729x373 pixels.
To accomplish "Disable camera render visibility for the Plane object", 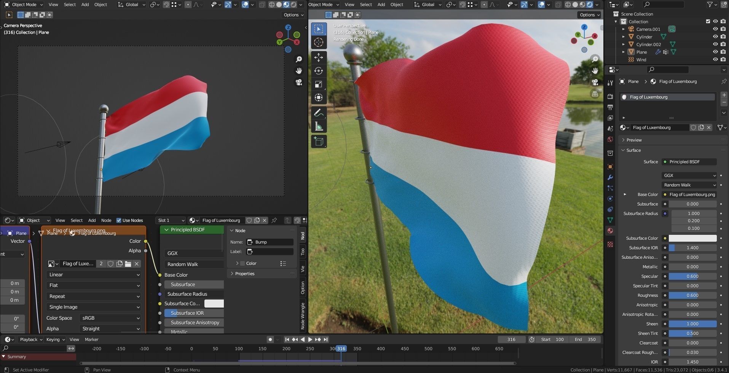I will click(x=723, y=52).
